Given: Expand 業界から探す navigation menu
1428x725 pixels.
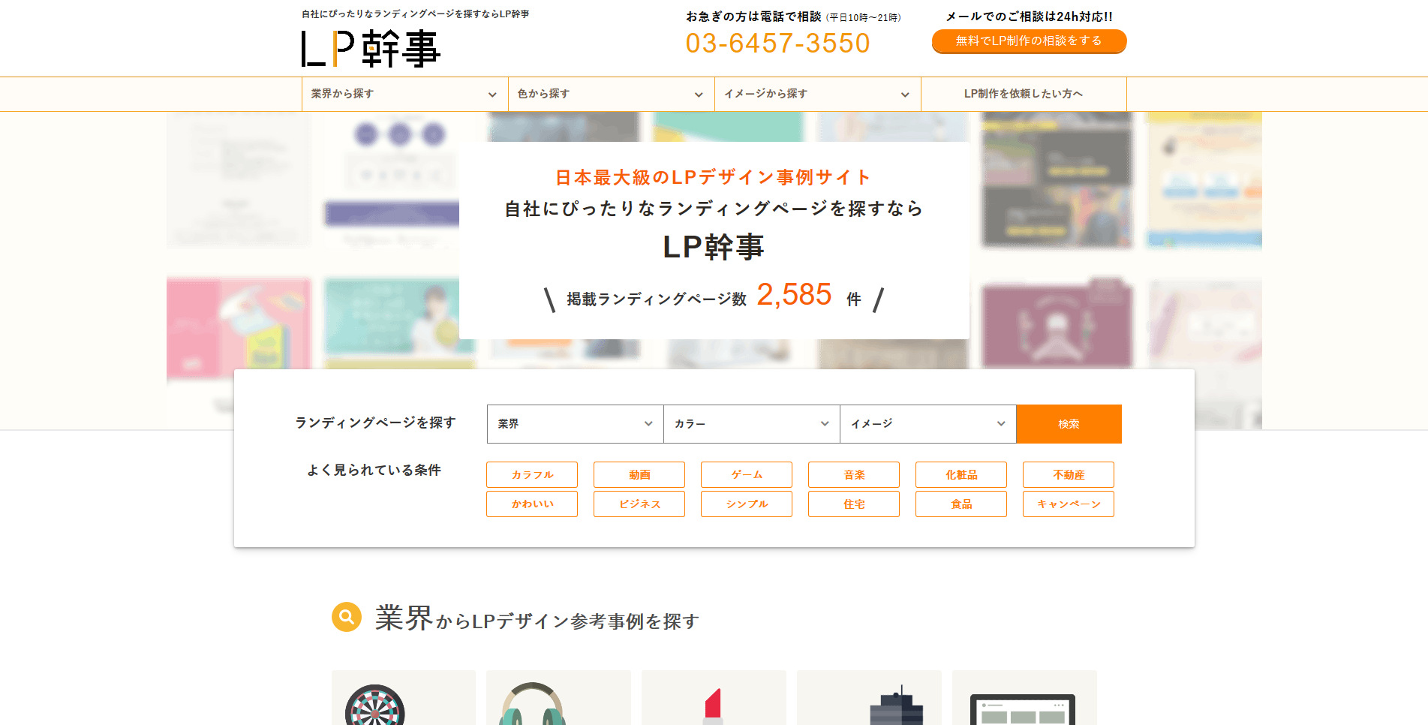Looking at the screenshot, I should point(404,94).
